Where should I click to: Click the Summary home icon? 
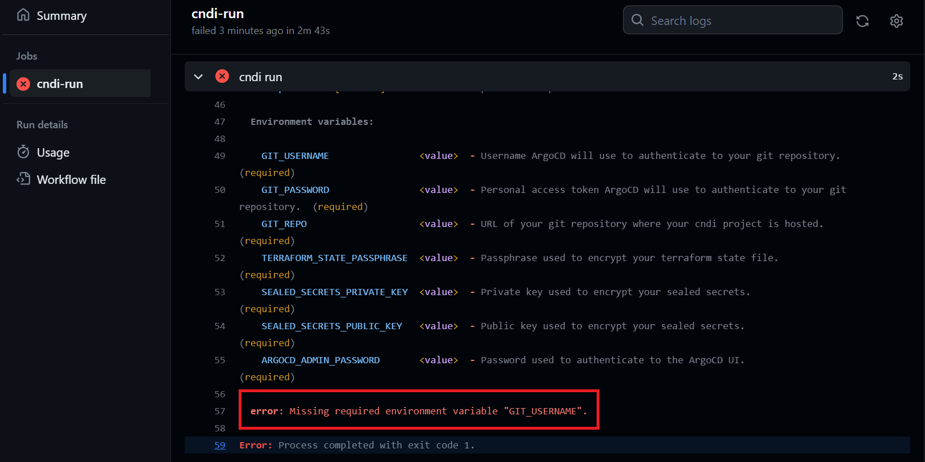pyautogui.click(x=23, y=15)
